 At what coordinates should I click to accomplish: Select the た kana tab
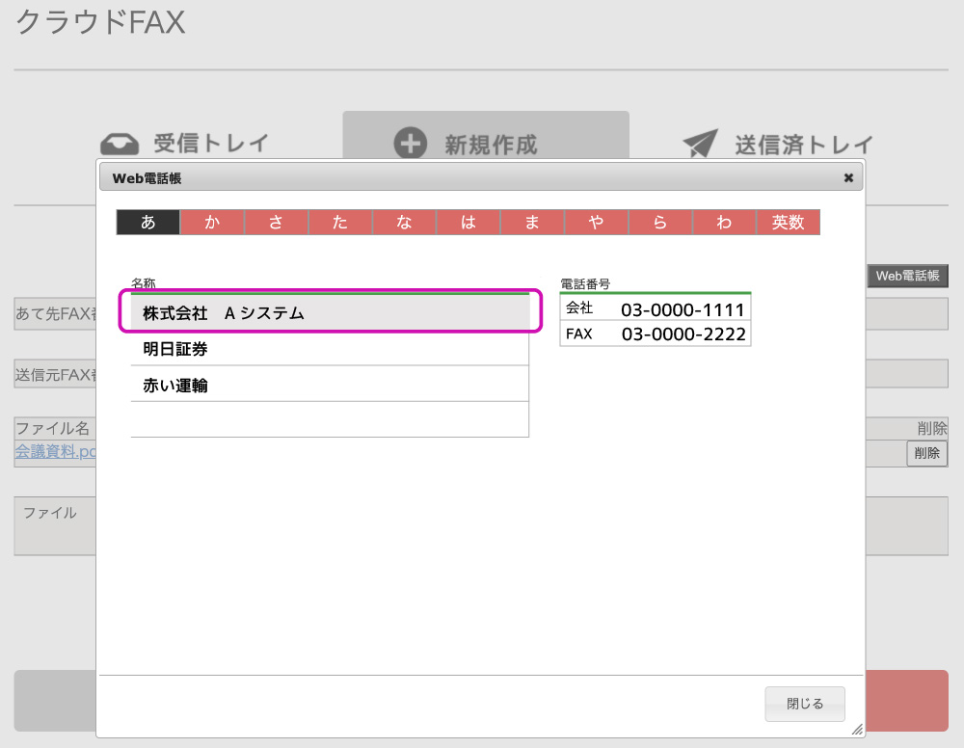click(340, 222)
